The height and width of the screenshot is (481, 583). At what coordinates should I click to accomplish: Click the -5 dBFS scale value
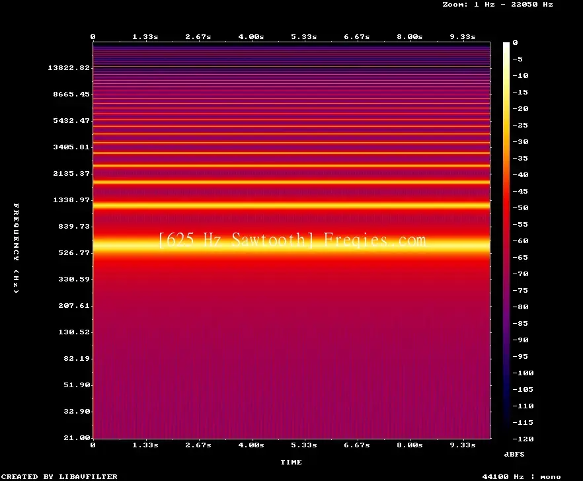point(518,59)
